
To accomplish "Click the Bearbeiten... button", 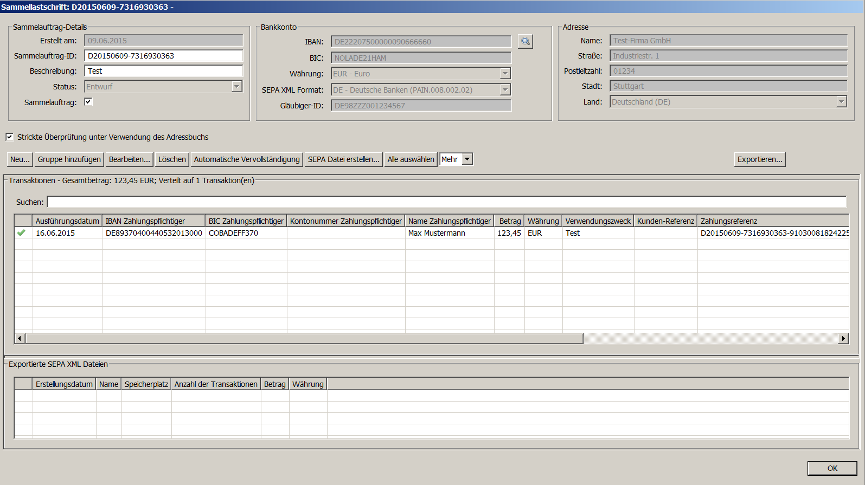I will (x=130, y=159).
